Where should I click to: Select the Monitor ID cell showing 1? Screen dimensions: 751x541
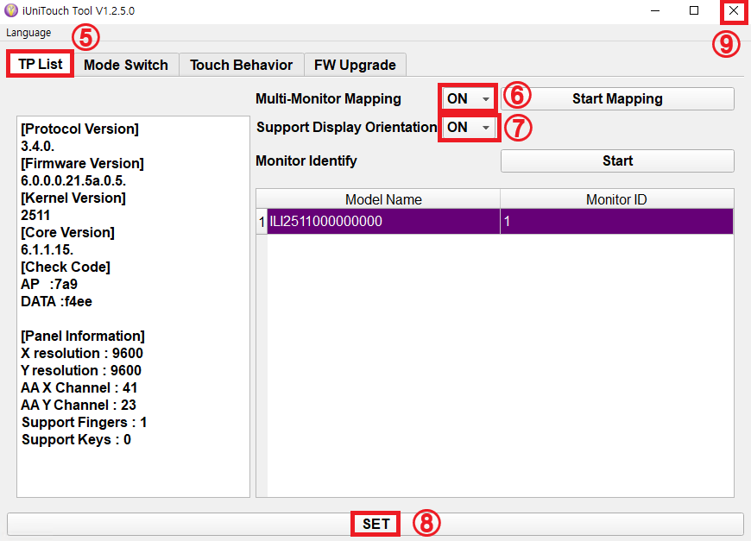pyautogui.click(x=616, y=222)
